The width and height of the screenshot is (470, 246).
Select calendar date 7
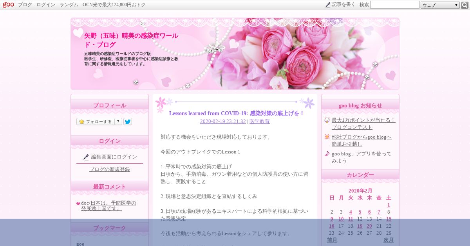pos(379,212)
